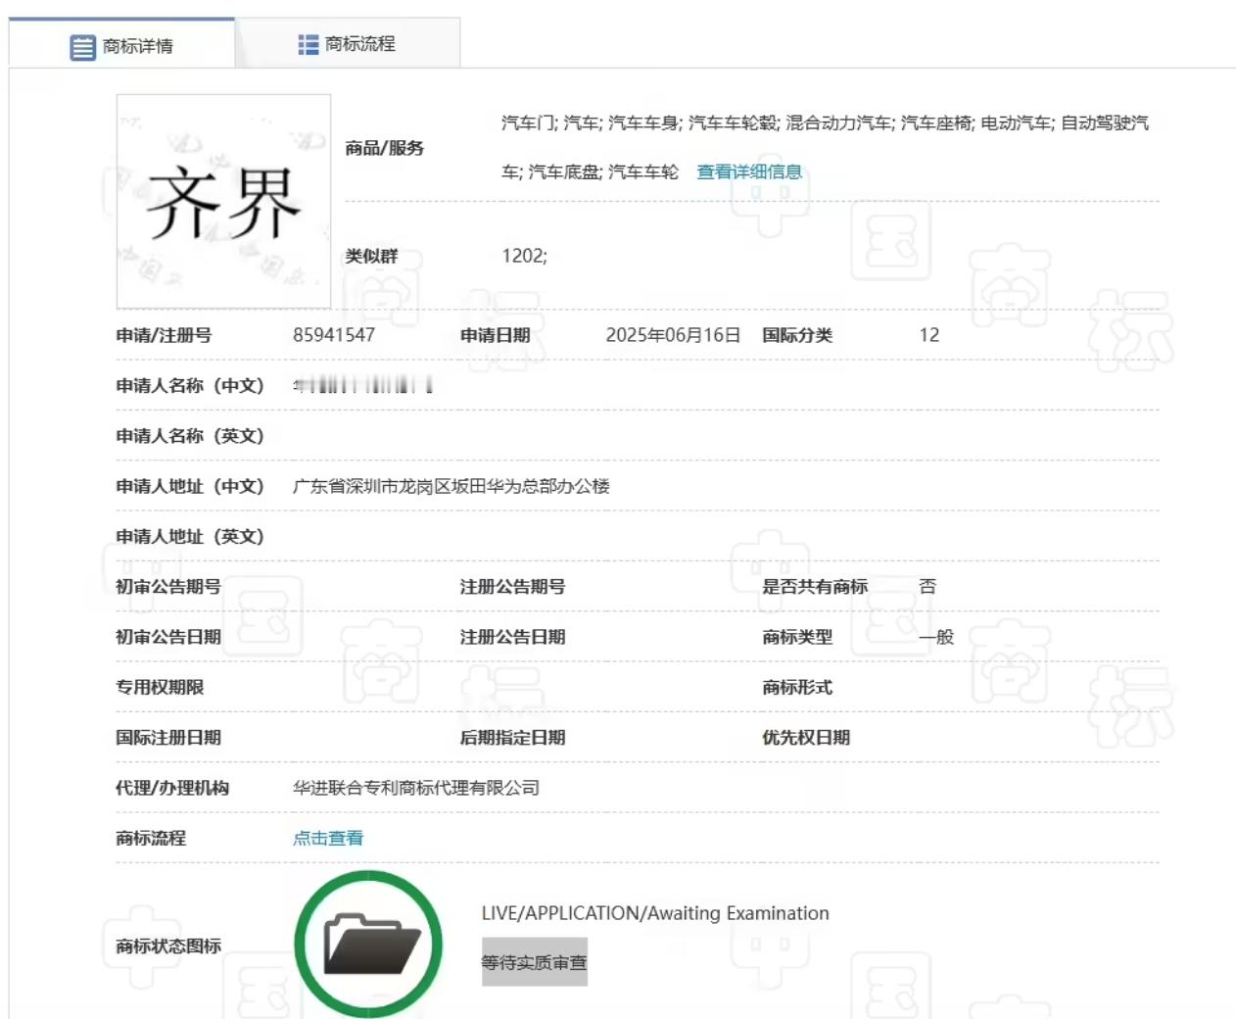Switch to the 商标流程 tab
The height and width of the screenshot is (1019, 1236).
click(x=357, y=43)
